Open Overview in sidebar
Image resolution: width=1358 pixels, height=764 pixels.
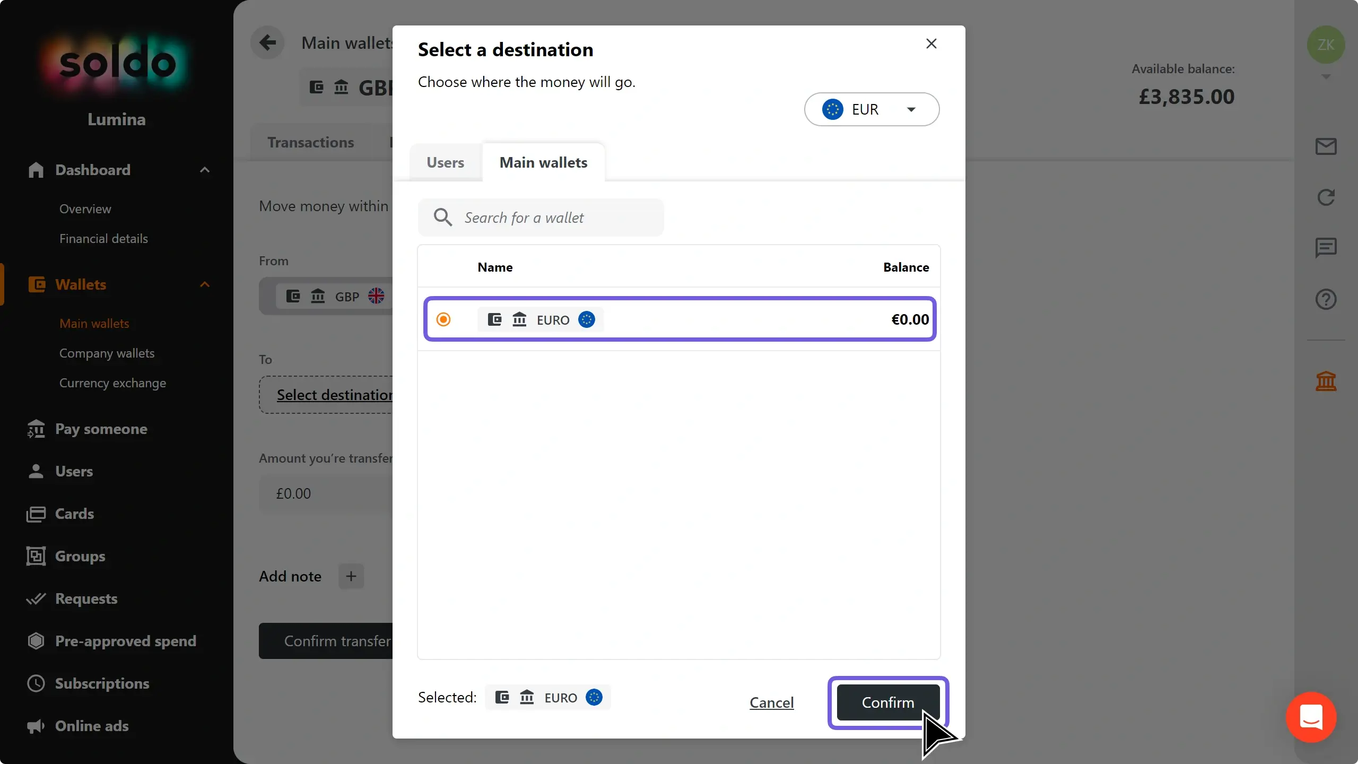pos(85,209)
